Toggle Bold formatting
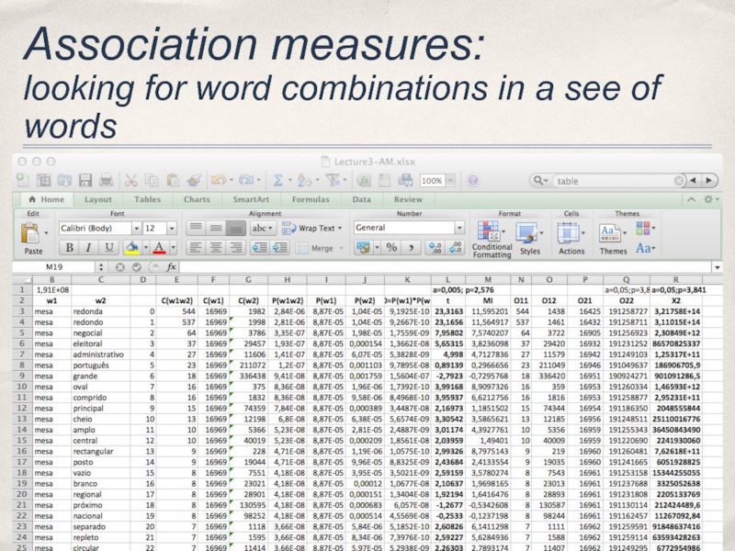The height and width of the screenshot is (551, 735). point(69,248)
